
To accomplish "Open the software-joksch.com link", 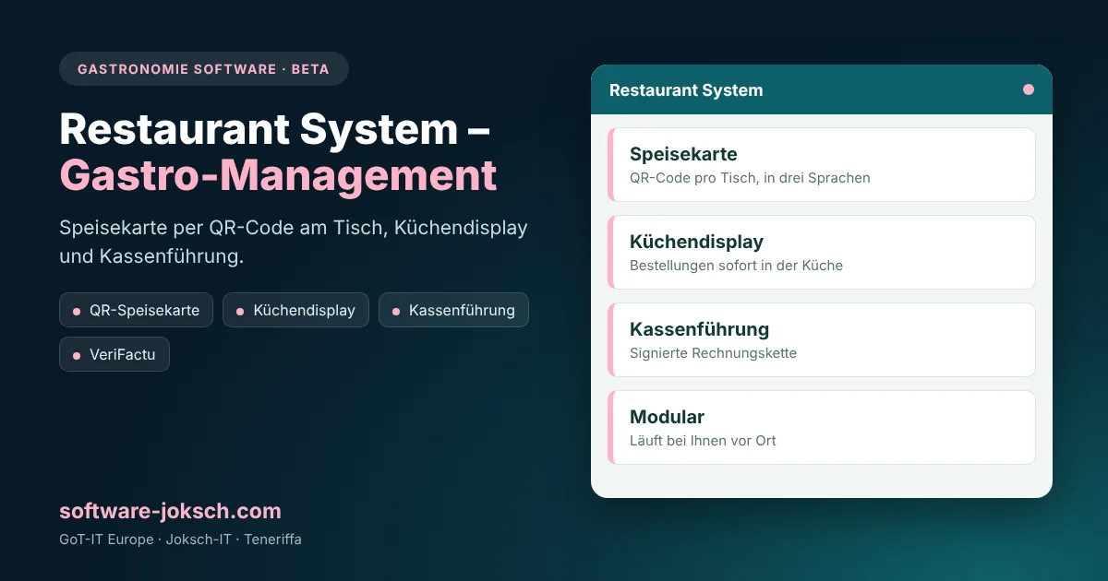I will coord(170,511).
